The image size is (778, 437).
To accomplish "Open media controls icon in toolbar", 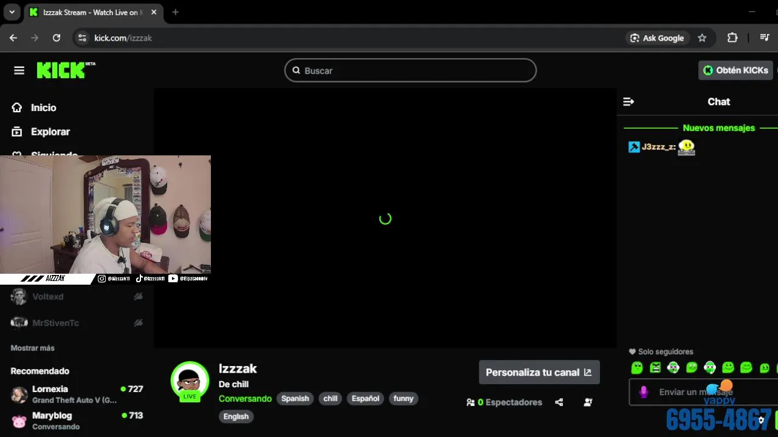I will (765, 38).
